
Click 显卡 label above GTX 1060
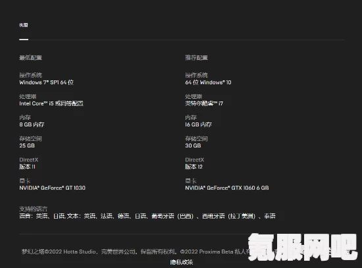191,181
